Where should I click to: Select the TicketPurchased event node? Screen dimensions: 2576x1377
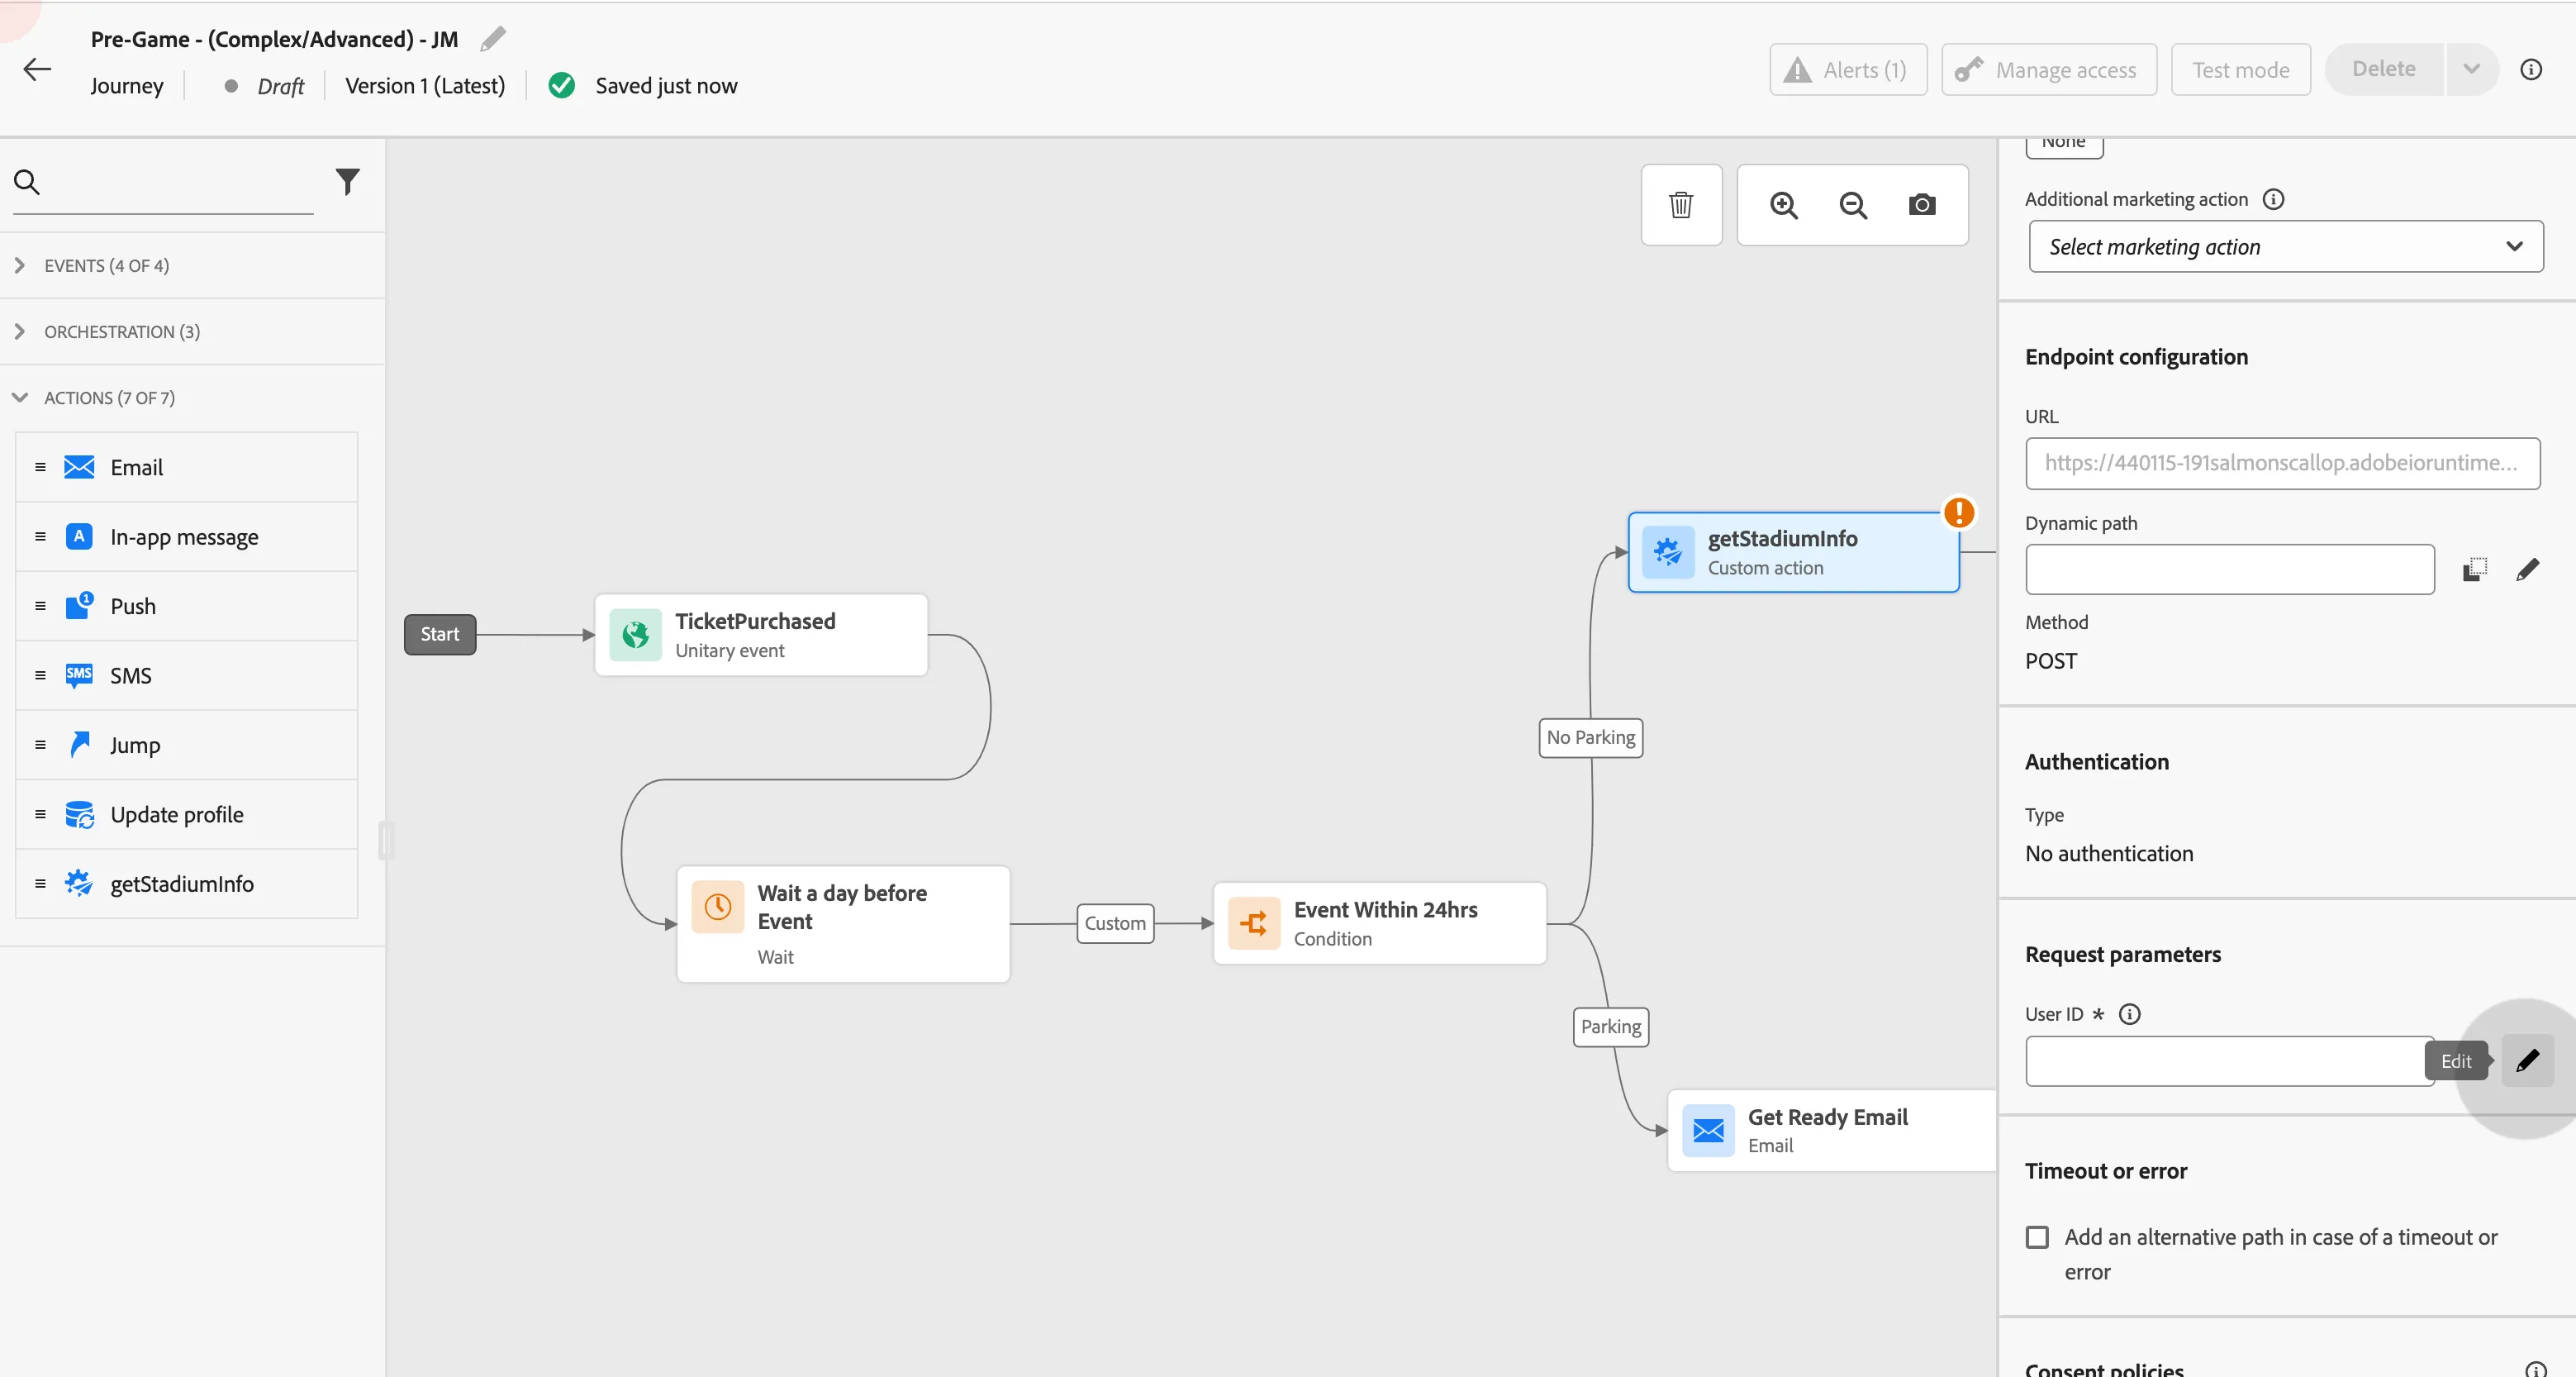[761, 635]
